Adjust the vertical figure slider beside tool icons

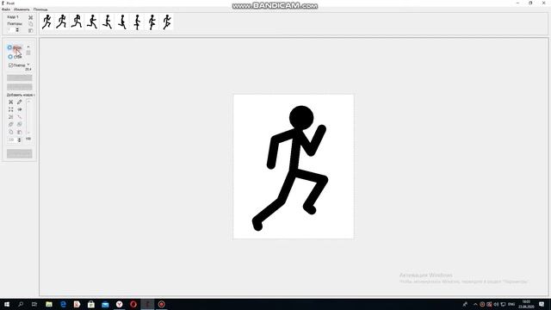tap(28, 117)
